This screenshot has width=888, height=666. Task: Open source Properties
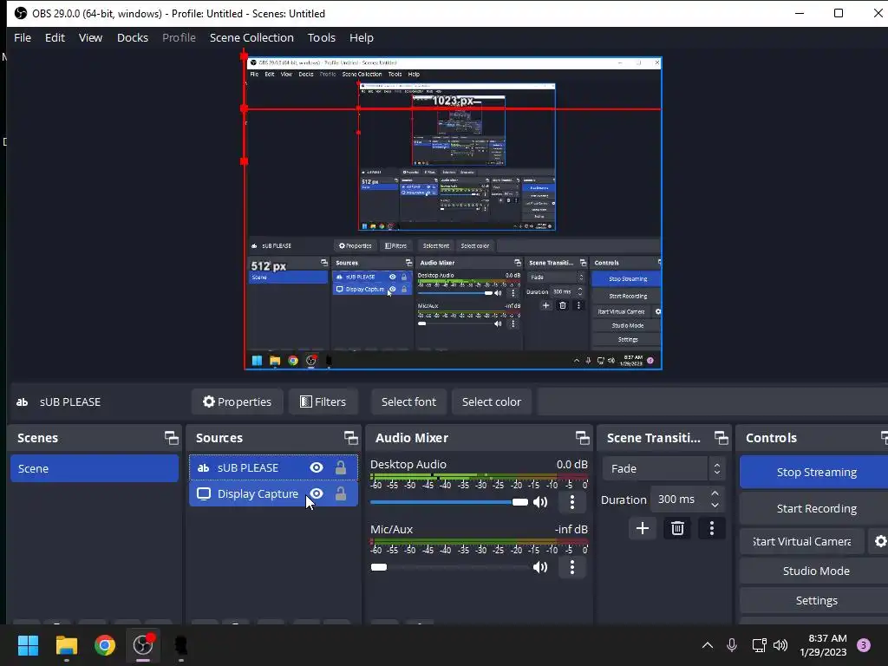click(237, 402)
